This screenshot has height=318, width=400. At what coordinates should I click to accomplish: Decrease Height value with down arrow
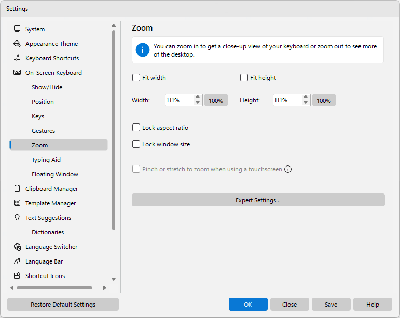tap(306, 103)
